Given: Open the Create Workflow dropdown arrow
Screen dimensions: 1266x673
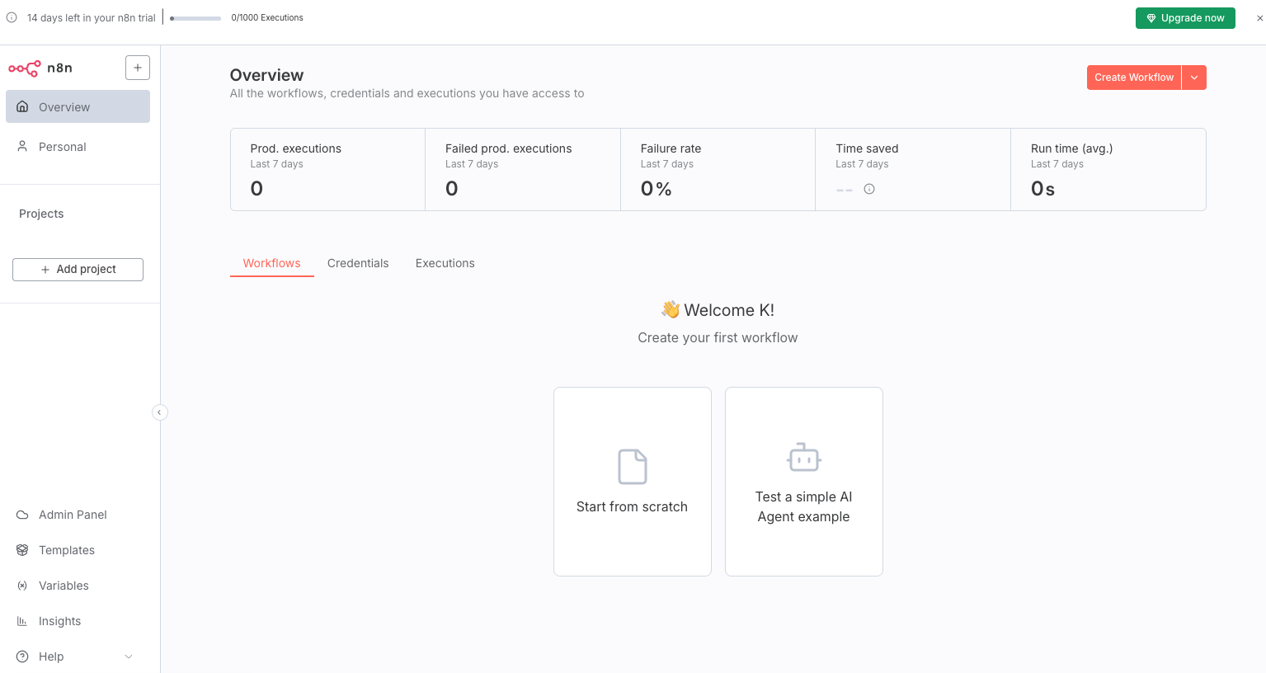Looking at the screenshot, I should 1193,77.
